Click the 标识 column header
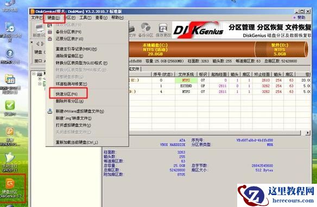 tap(203, 75)
